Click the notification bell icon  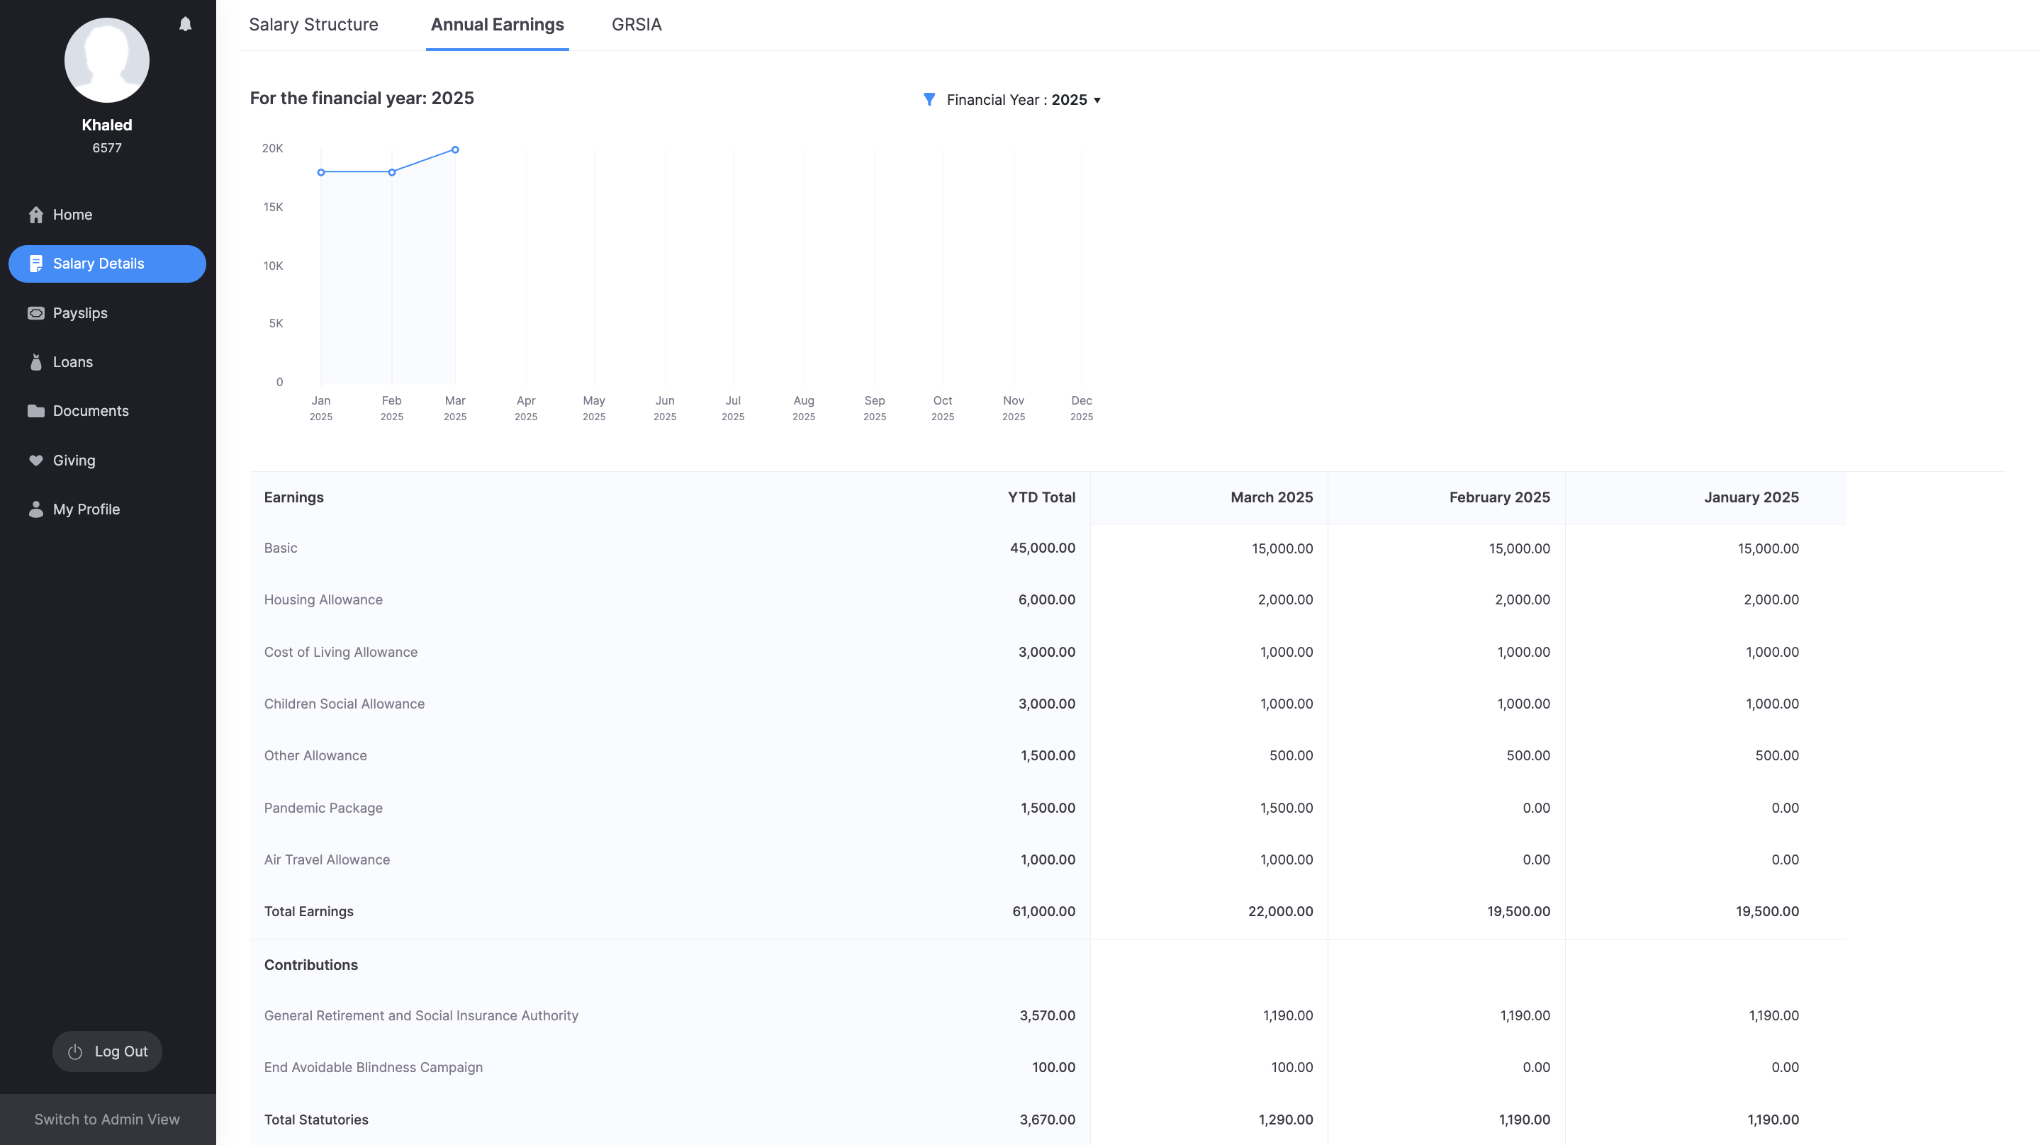point(185,25)
